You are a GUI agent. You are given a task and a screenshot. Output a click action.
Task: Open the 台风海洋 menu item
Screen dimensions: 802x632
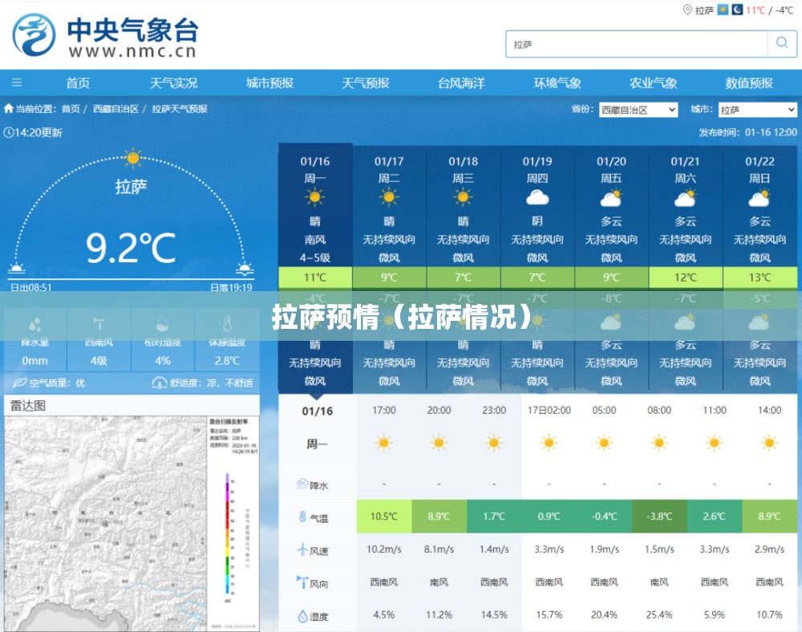click(461, 83)
